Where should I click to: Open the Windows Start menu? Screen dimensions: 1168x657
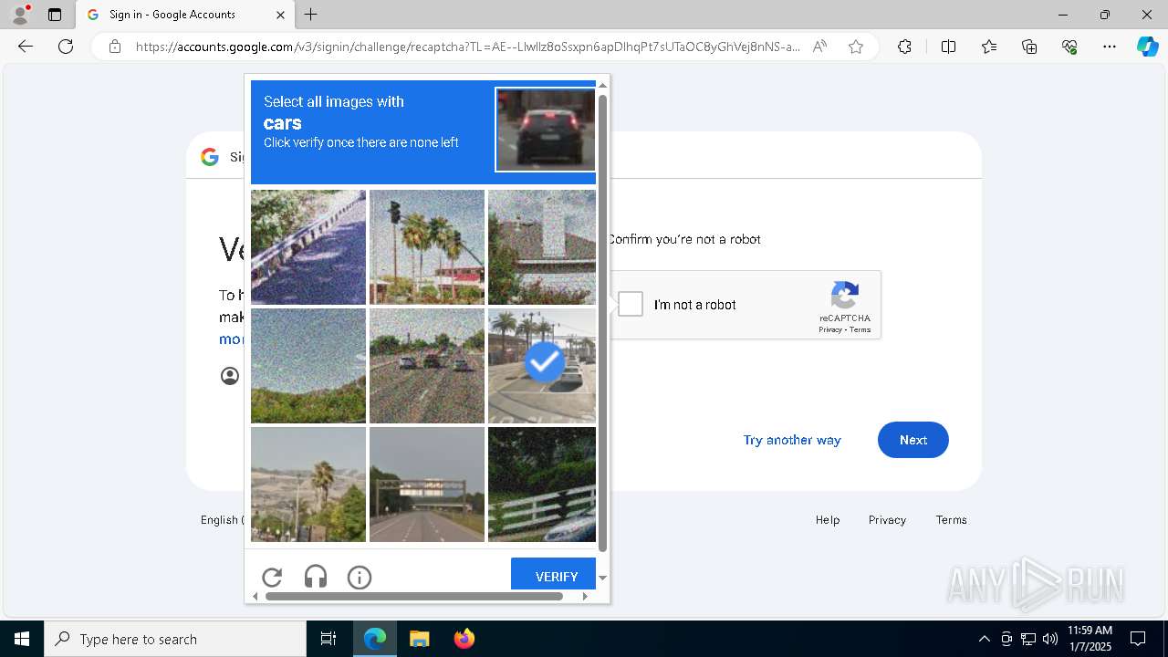pos(22,639)
